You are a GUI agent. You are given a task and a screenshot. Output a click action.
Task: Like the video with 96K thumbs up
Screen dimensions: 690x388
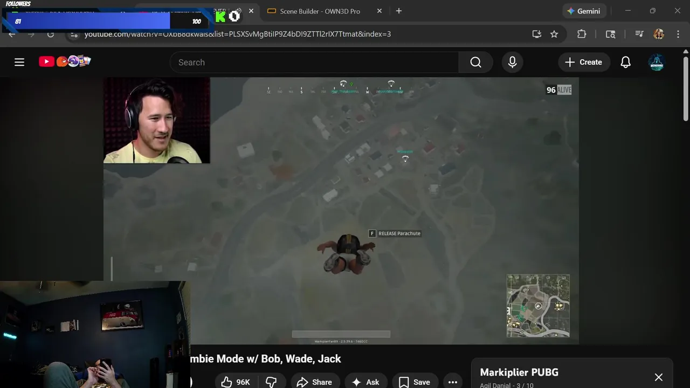(236, 382)
